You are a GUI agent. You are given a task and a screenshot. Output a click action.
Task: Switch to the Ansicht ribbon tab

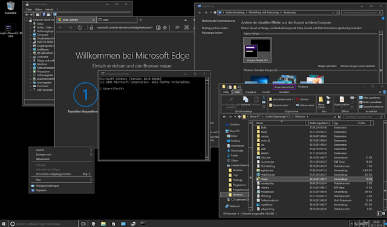[x=265, y=92]
